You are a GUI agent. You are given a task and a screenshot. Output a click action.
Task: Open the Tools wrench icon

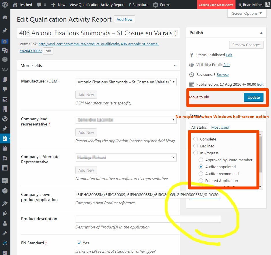[5, 233]
